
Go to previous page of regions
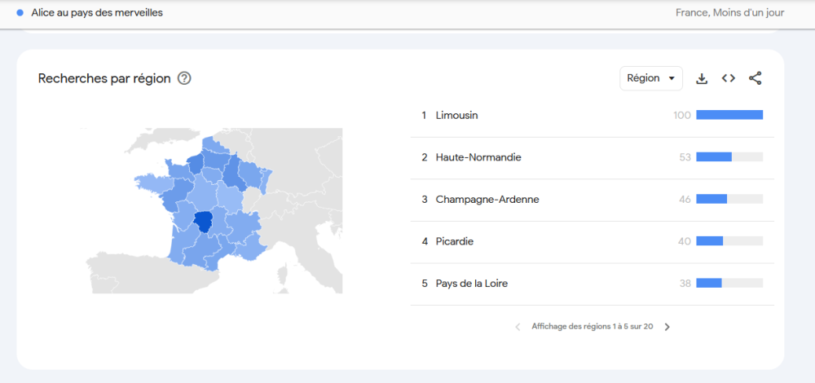[518, 327]
